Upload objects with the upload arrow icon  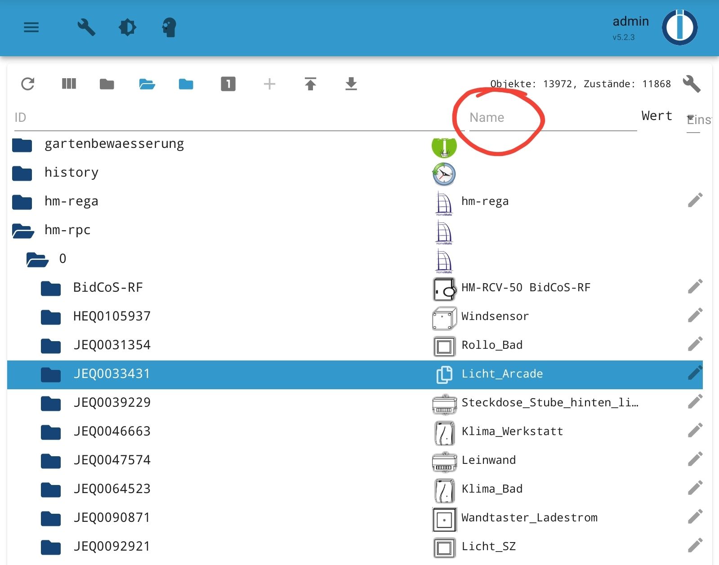310,84
